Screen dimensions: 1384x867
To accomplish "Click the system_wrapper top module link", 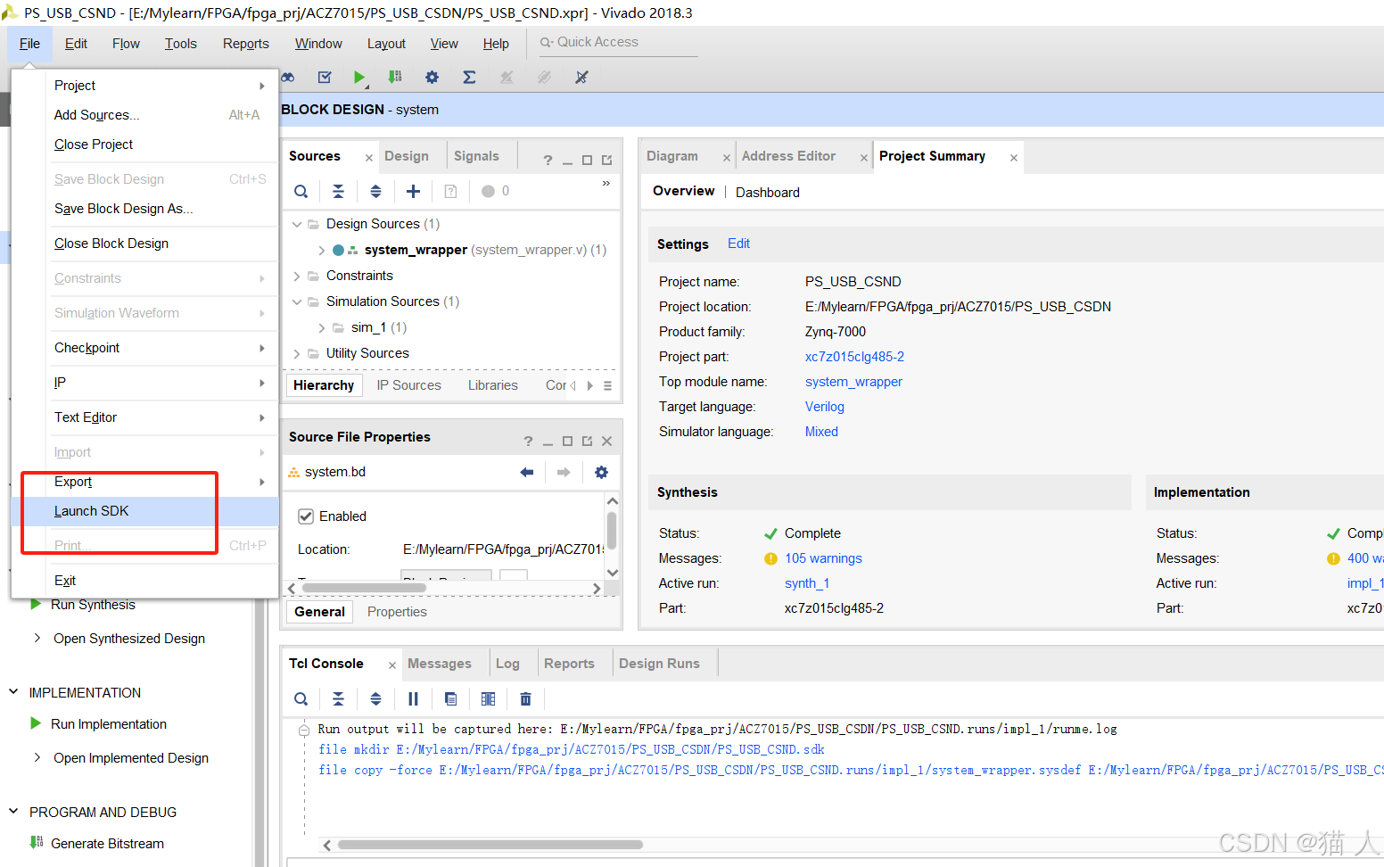I will (853, 382).
